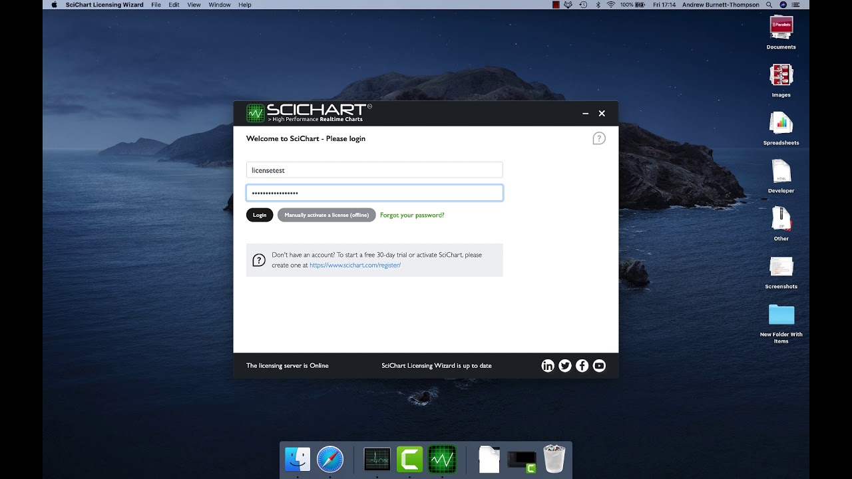Launch Safari from the Dock
This screenshot has height=479, width=852.
pos(330,459)
